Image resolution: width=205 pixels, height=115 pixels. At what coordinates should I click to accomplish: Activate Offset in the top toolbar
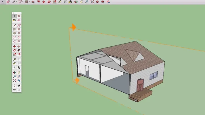pos(39,2)
